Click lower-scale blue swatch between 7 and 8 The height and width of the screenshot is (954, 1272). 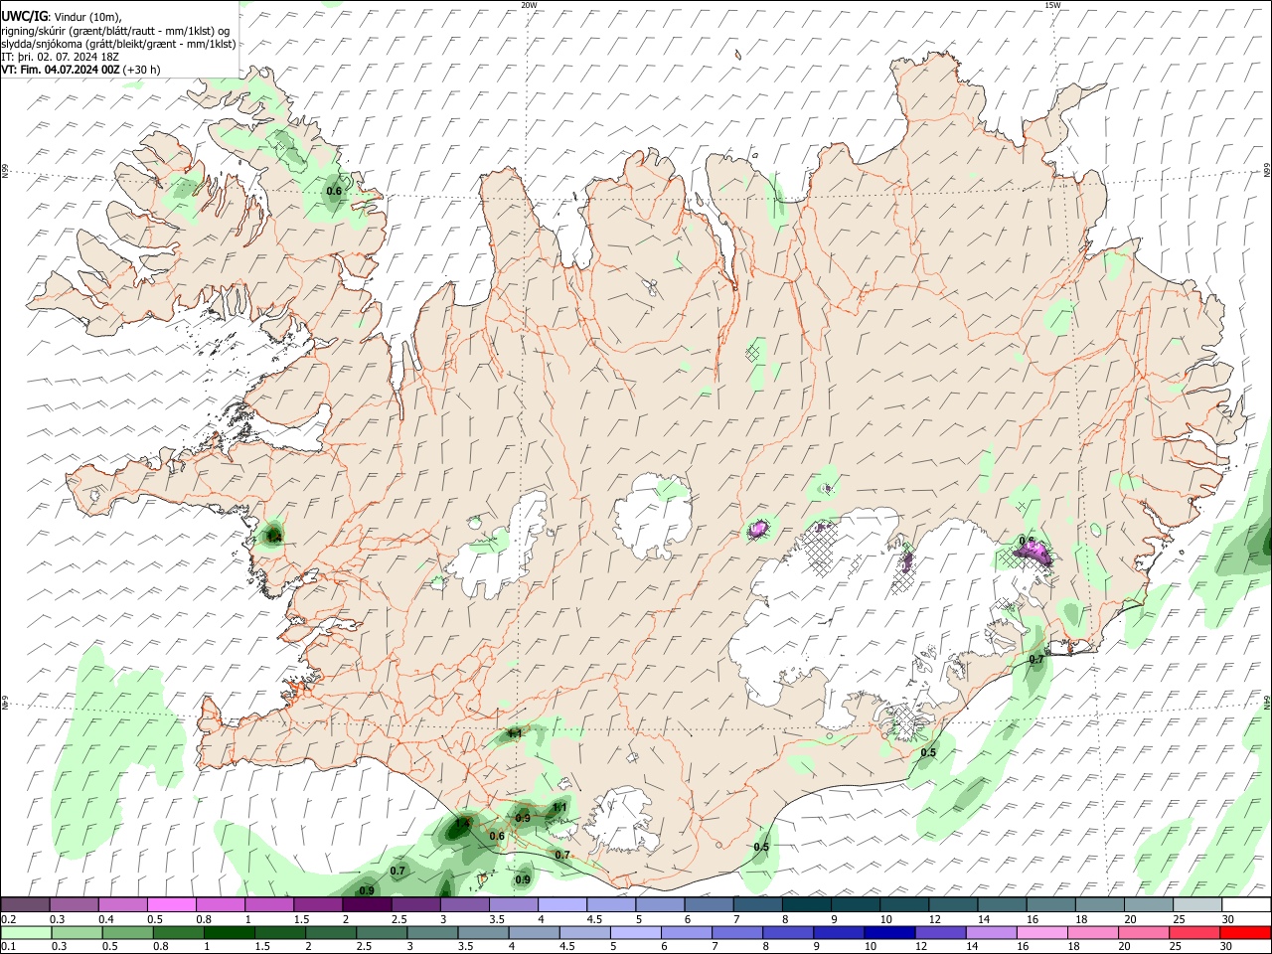(x=735, y=932)
